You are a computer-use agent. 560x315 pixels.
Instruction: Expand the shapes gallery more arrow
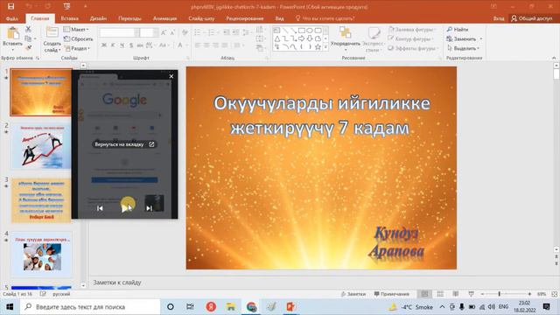(325, 47)
